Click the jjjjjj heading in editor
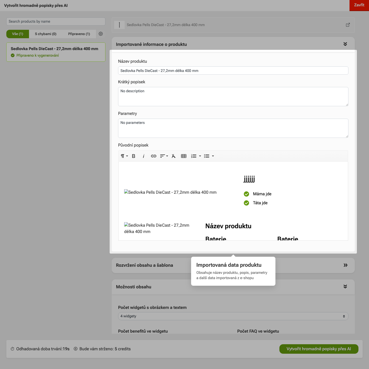Viewport: 369px width, 369px height. pyautogui.click(x=249, y=179)
